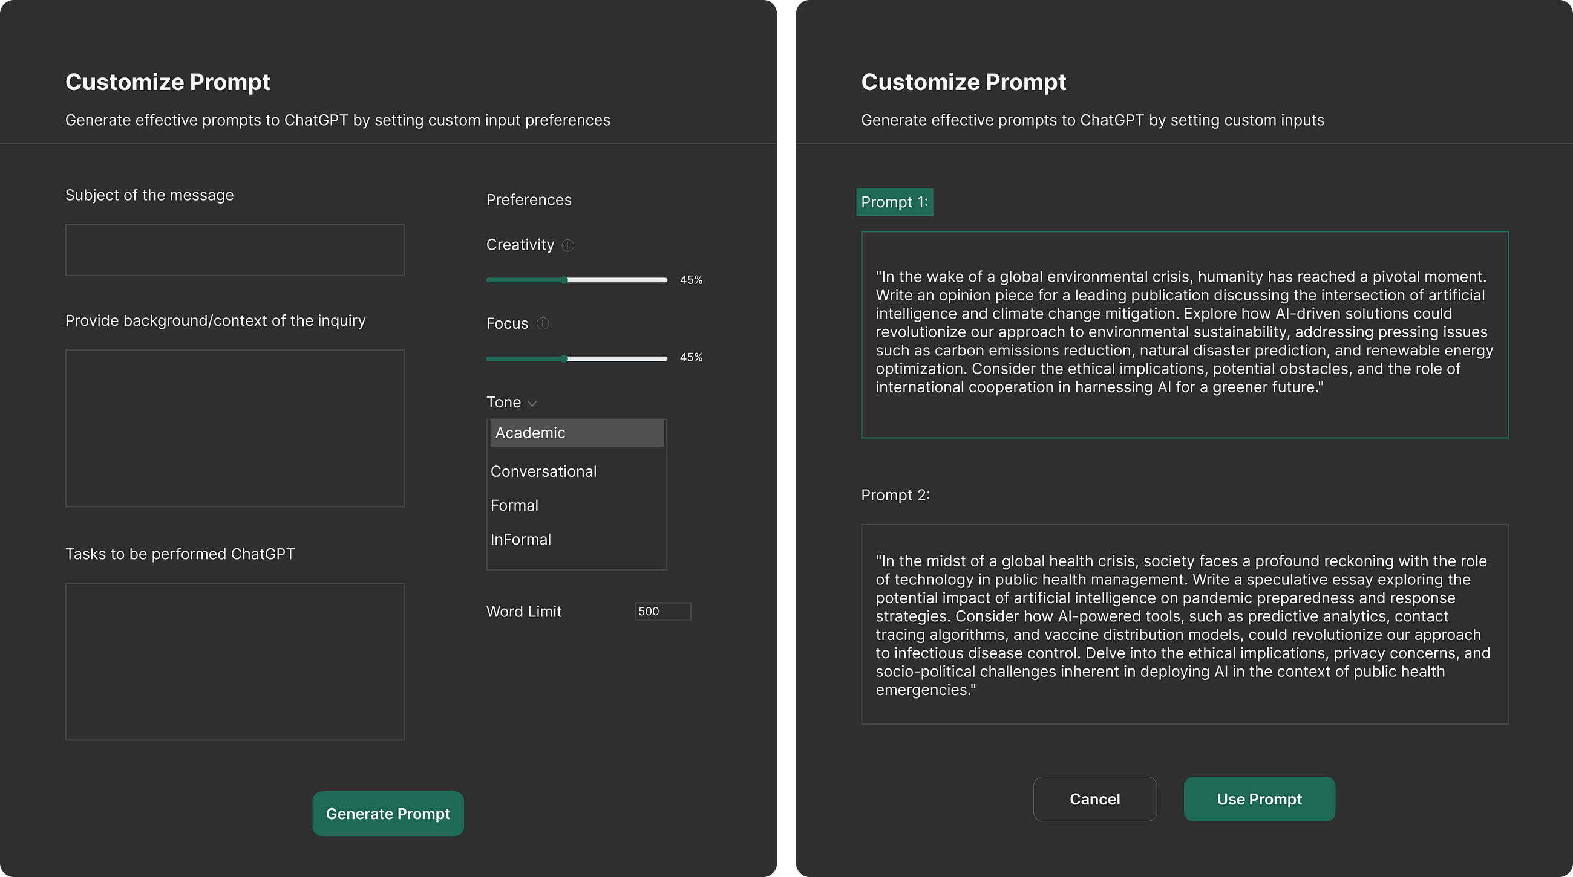Screen dimensions: 1573x877
Task: Click the Word Limit input field
Action: (x=660, y=610)
